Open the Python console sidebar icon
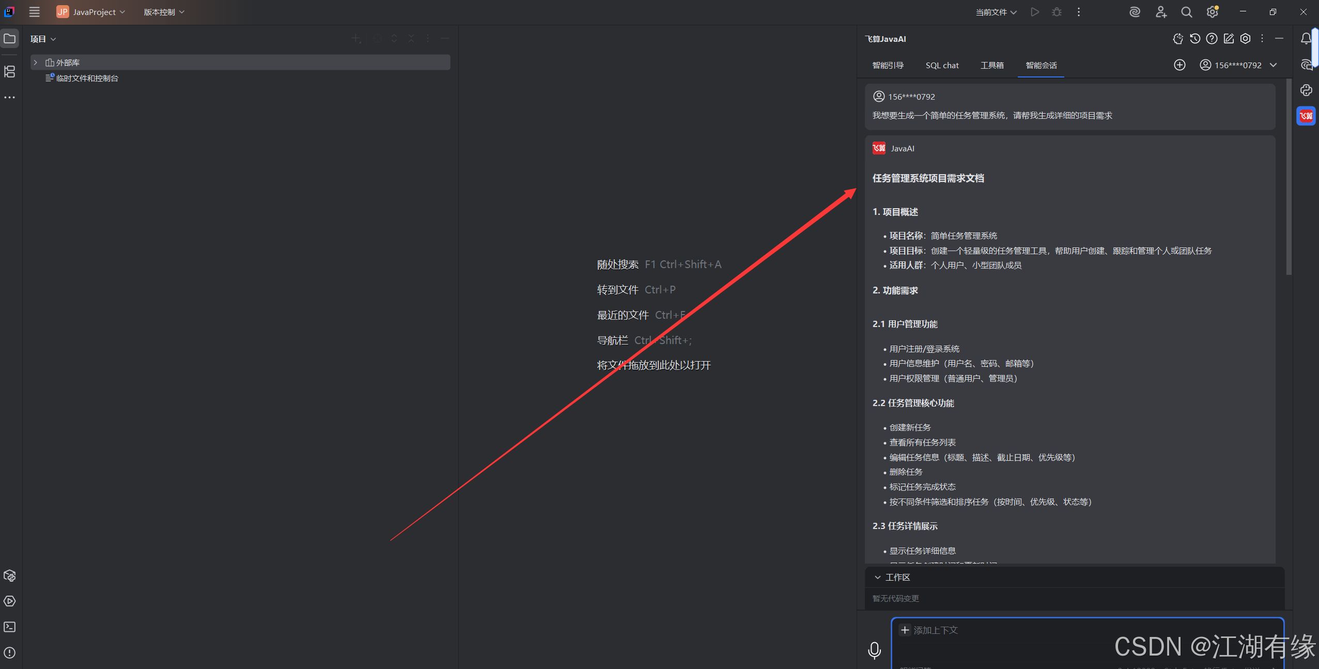This screenshot has width=1319, height=669. (1306, 90)
